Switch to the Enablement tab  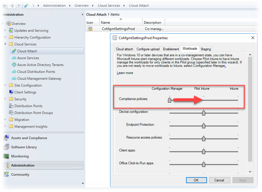click(x=171, y=49)
